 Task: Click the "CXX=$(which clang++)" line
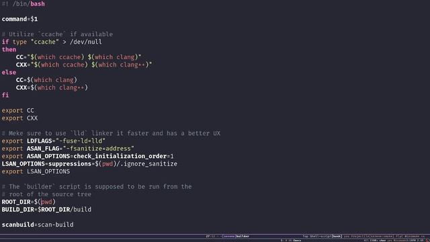52,88
